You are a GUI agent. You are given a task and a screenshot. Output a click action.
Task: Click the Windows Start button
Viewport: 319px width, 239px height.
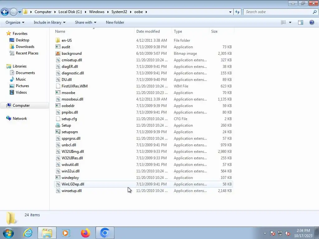pos(8,233)
